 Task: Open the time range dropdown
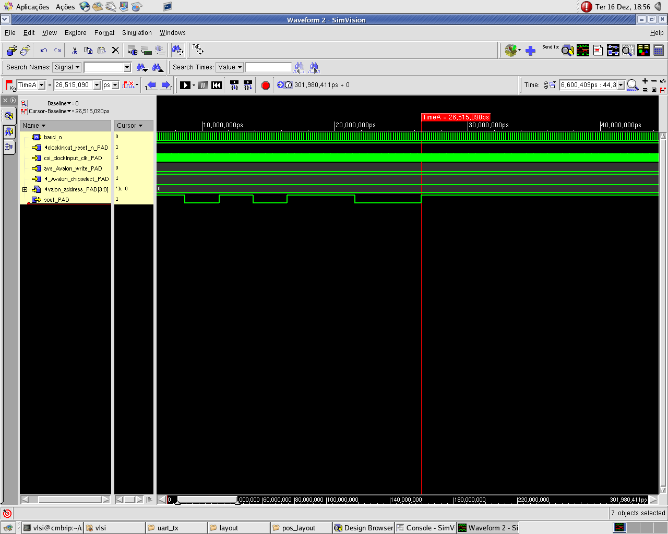[x=621, y=85]
